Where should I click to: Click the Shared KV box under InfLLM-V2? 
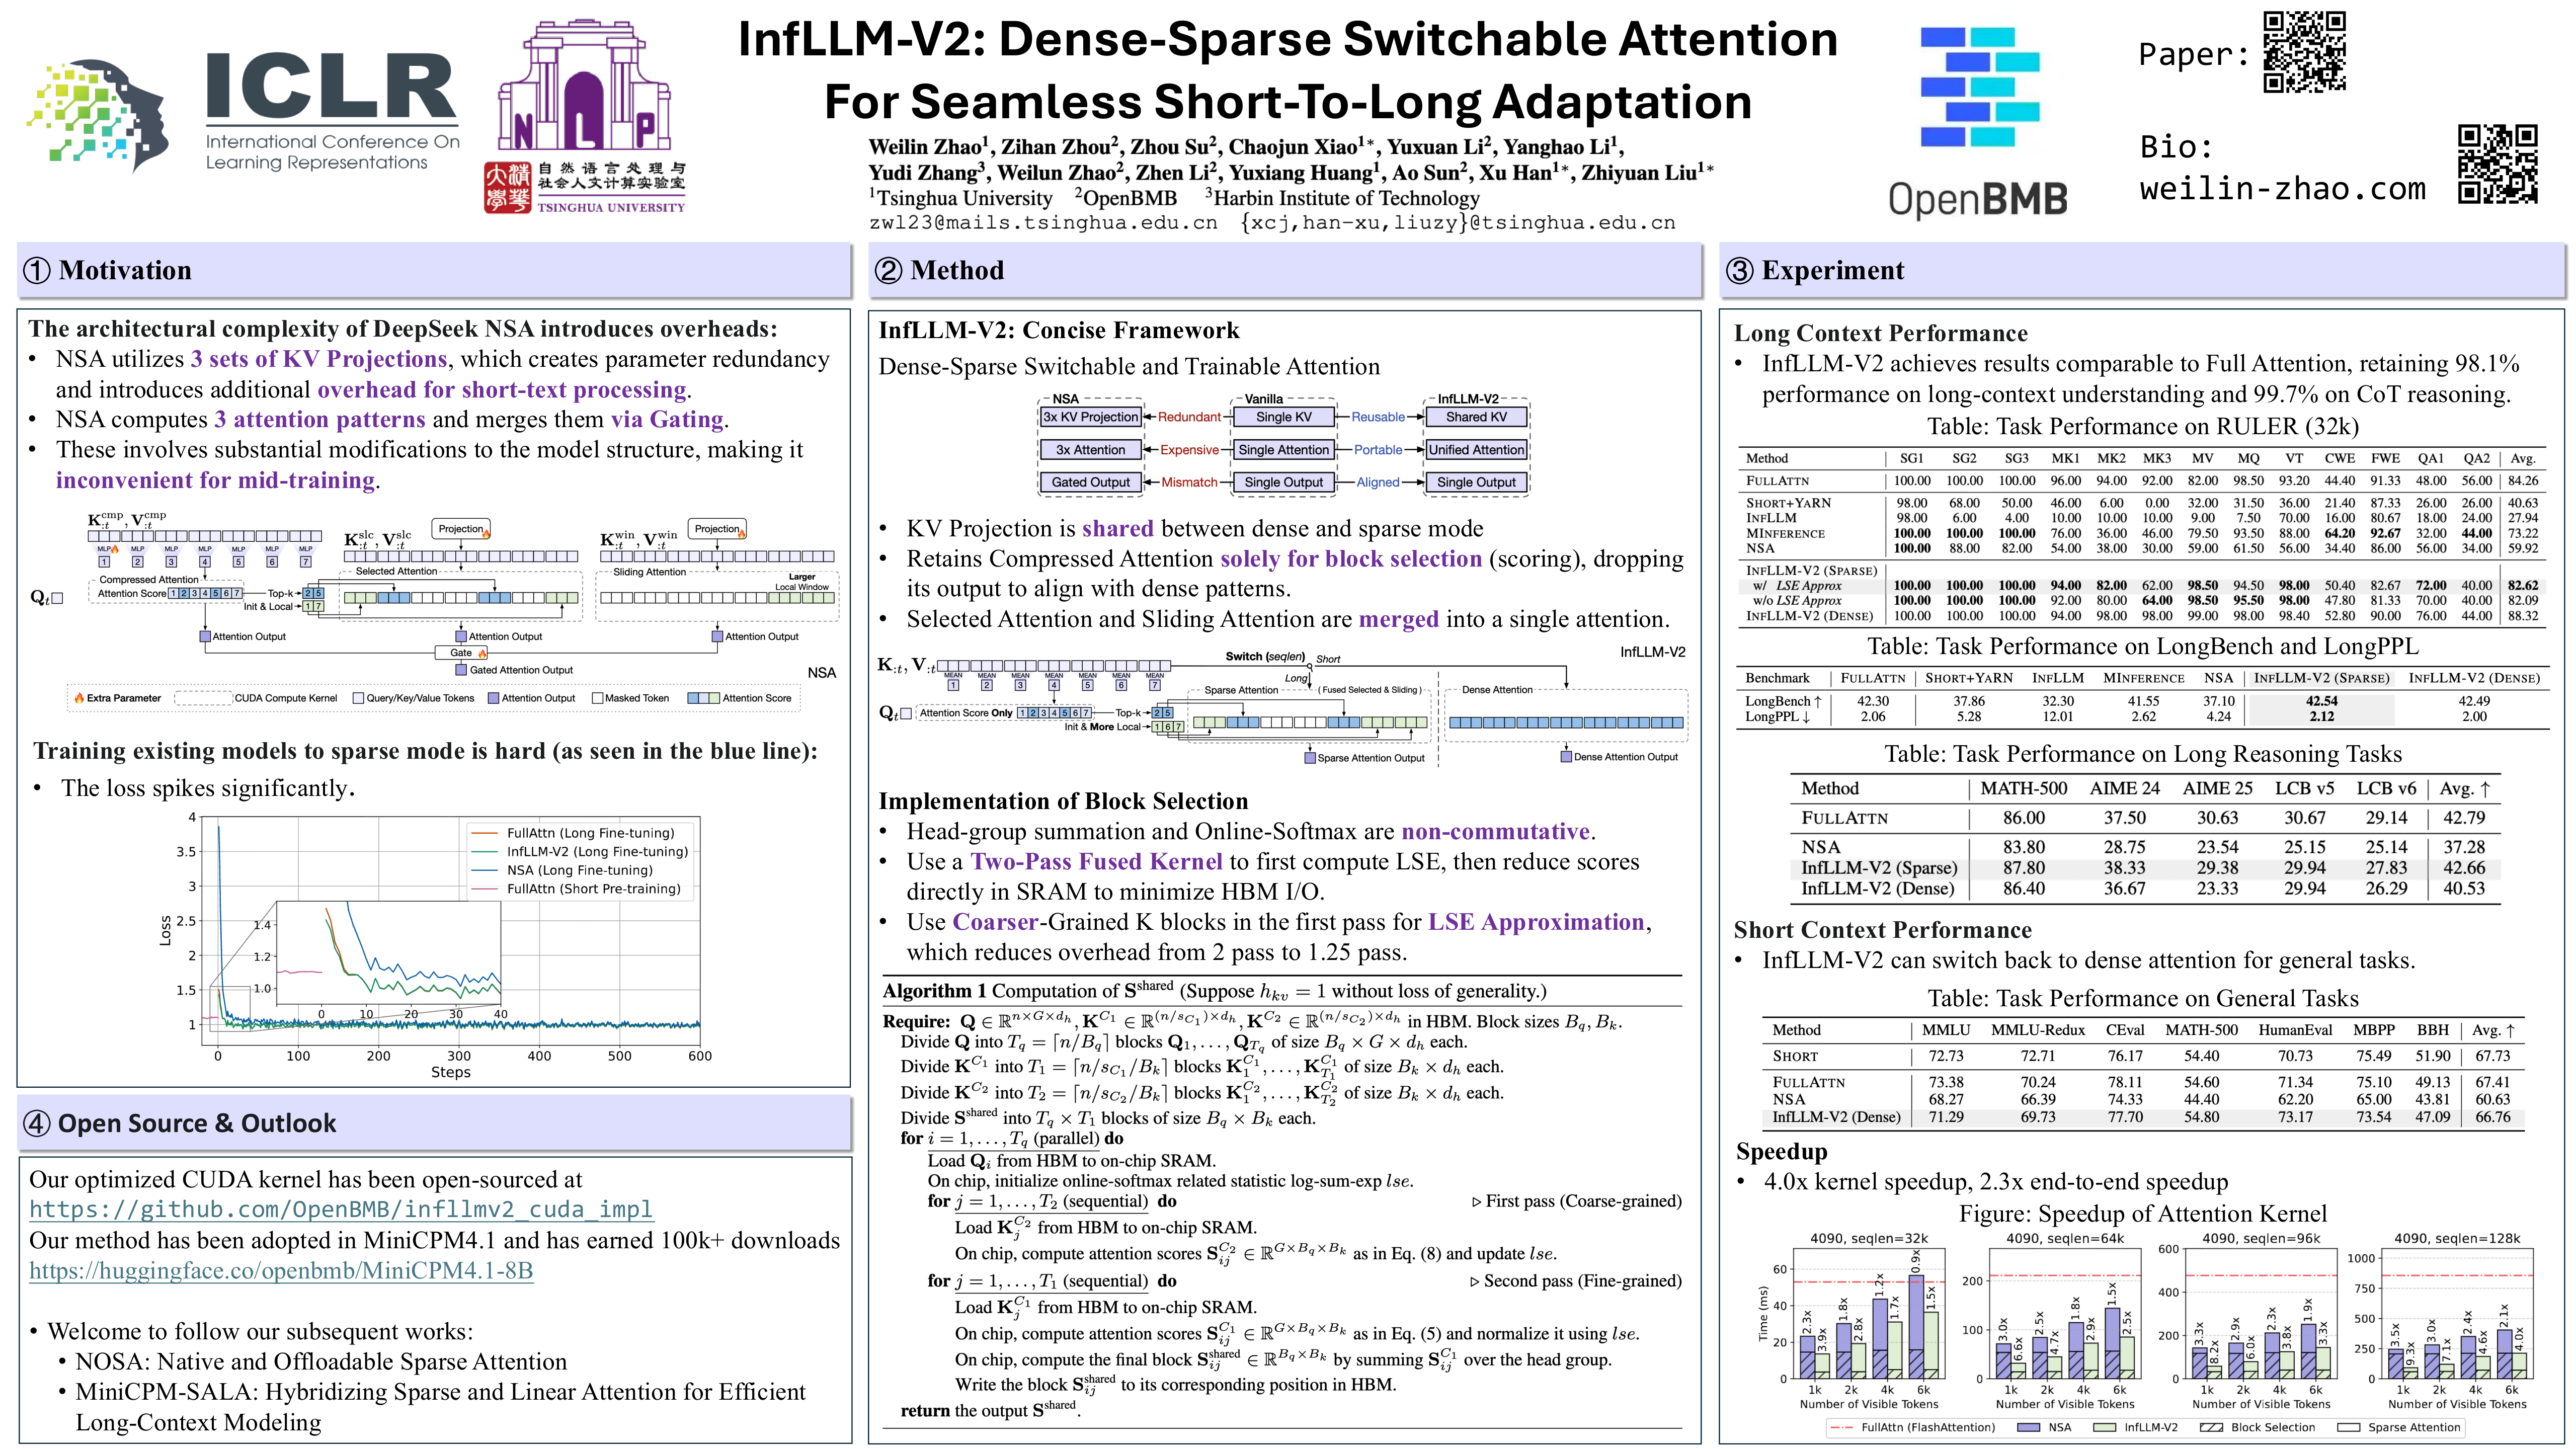(x=1476, y=417)
